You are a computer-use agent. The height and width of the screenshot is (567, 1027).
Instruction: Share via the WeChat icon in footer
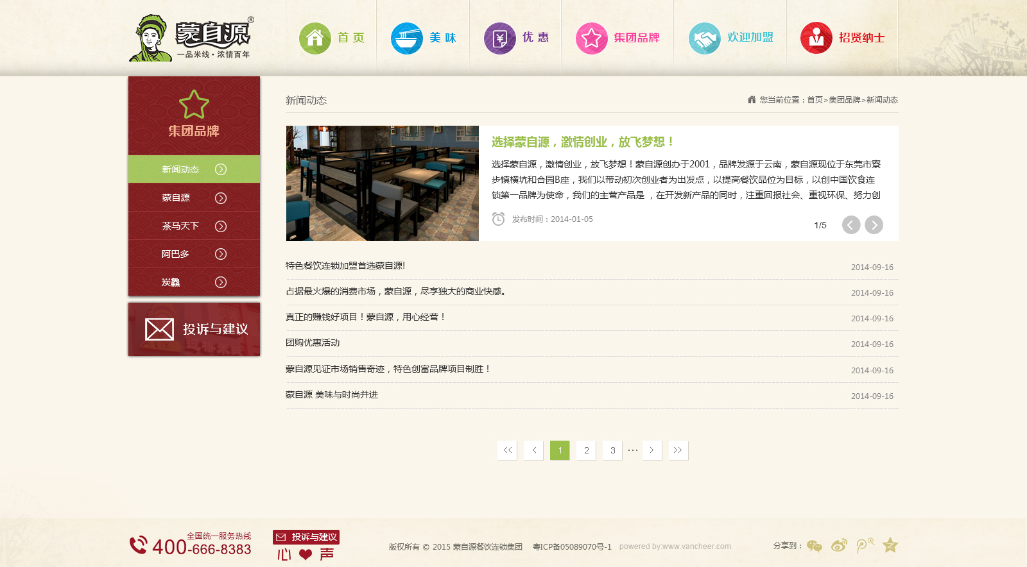point(815,546)
